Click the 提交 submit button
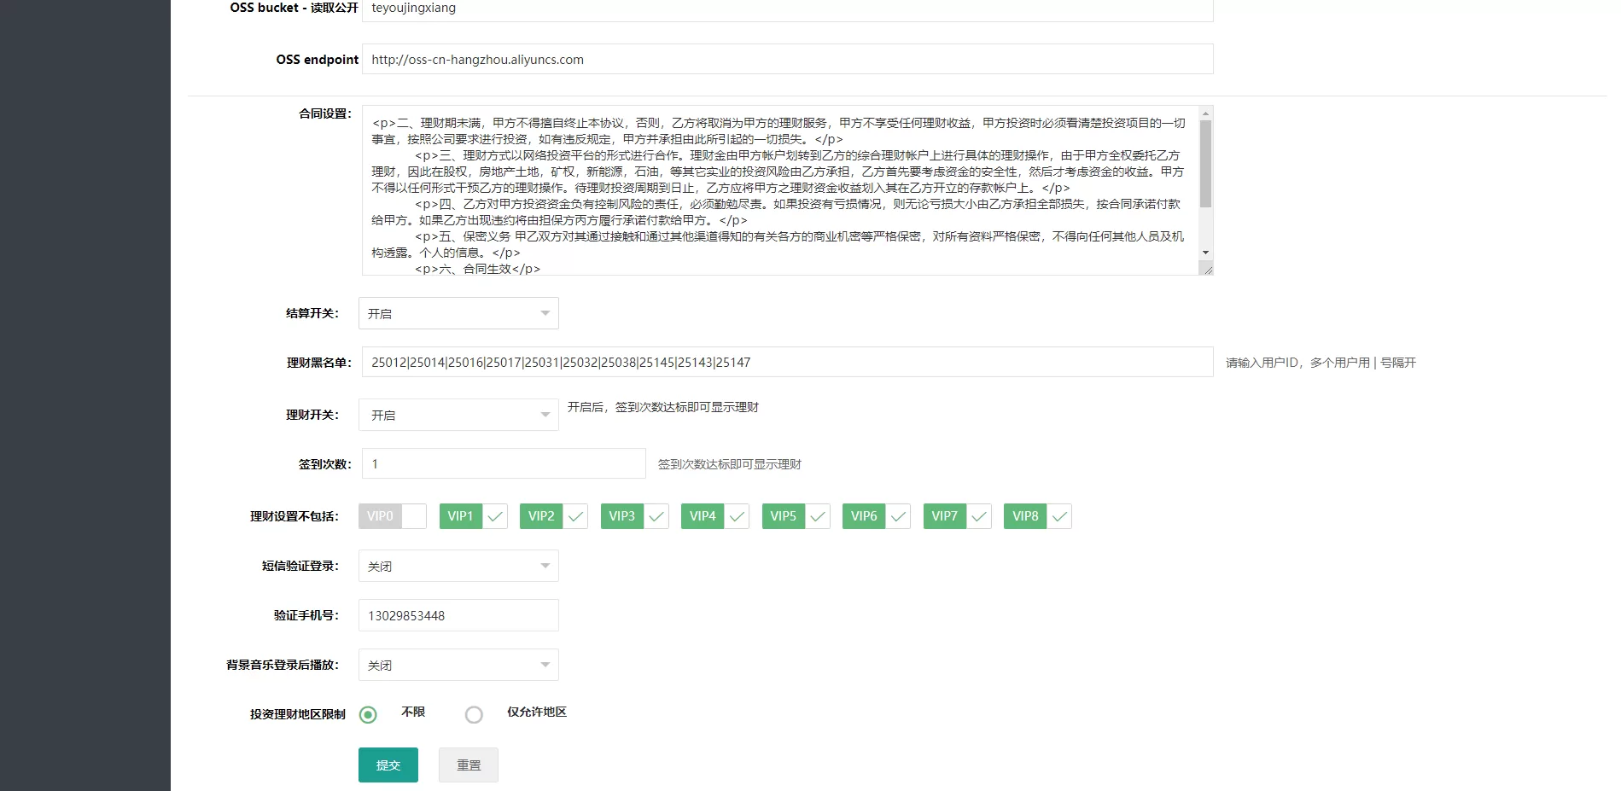The image size is (1621, 791). (x=388, y=765)
